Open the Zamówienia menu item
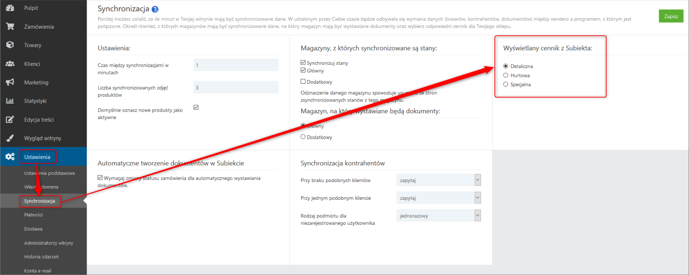Image resolution: width=689 pixels, height=275 pixels. tap(43, 27)
